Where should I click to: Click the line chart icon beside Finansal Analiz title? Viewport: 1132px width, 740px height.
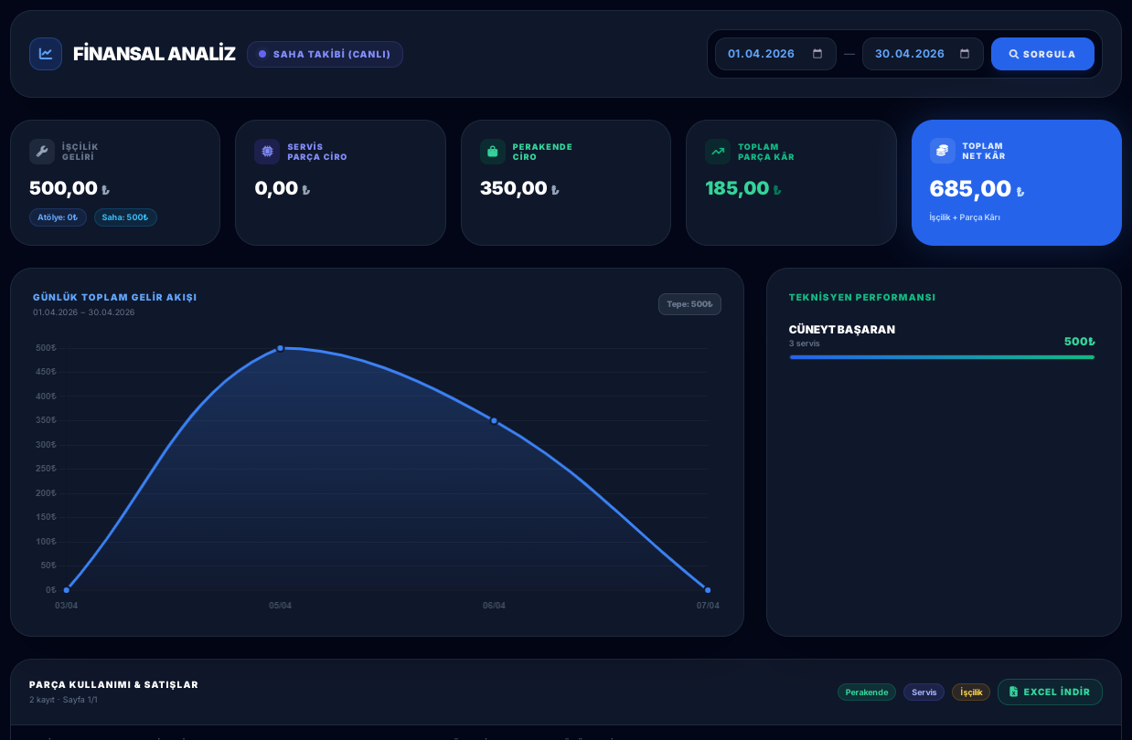click(46, 54)
